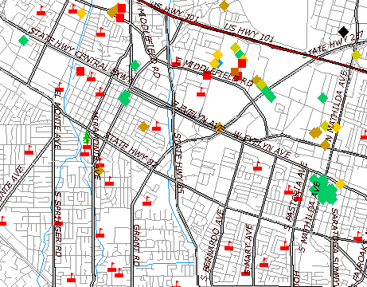The height and width of the screenshot is (287, 367).
Task: Click the green diamond left of N Mathilda Ave label
Action: [322, 98]
